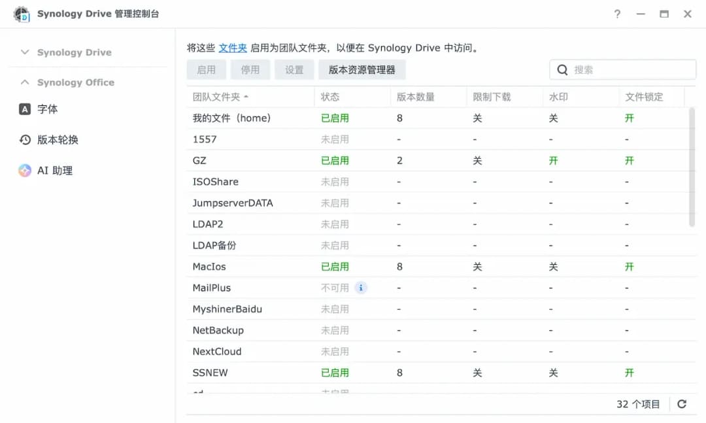
Task: Click the 启用 button
Action: tap(206, 70)
